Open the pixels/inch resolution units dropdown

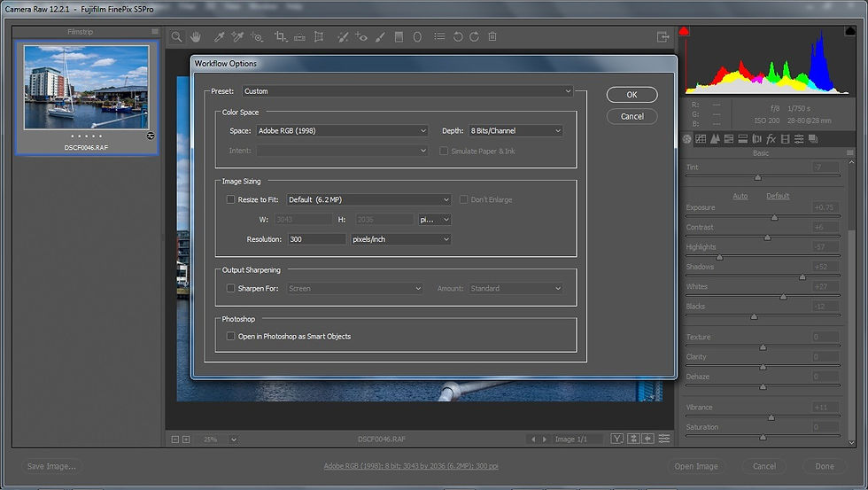click(400, 239)
